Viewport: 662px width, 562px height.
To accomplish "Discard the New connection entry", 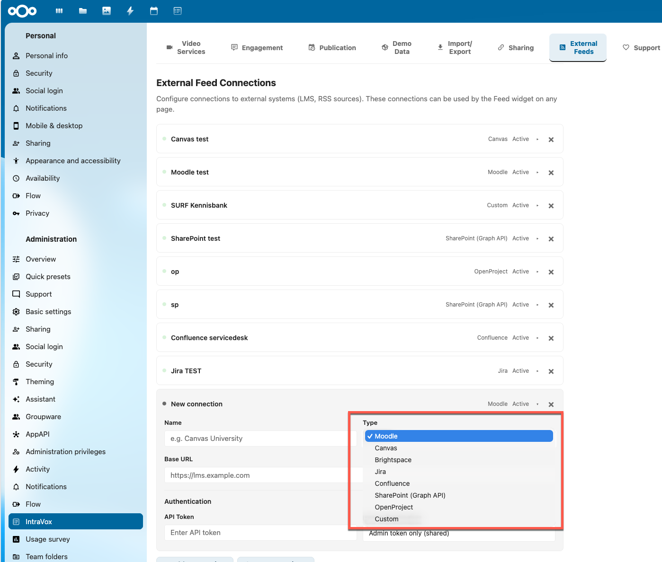I will tap(551, 404).
